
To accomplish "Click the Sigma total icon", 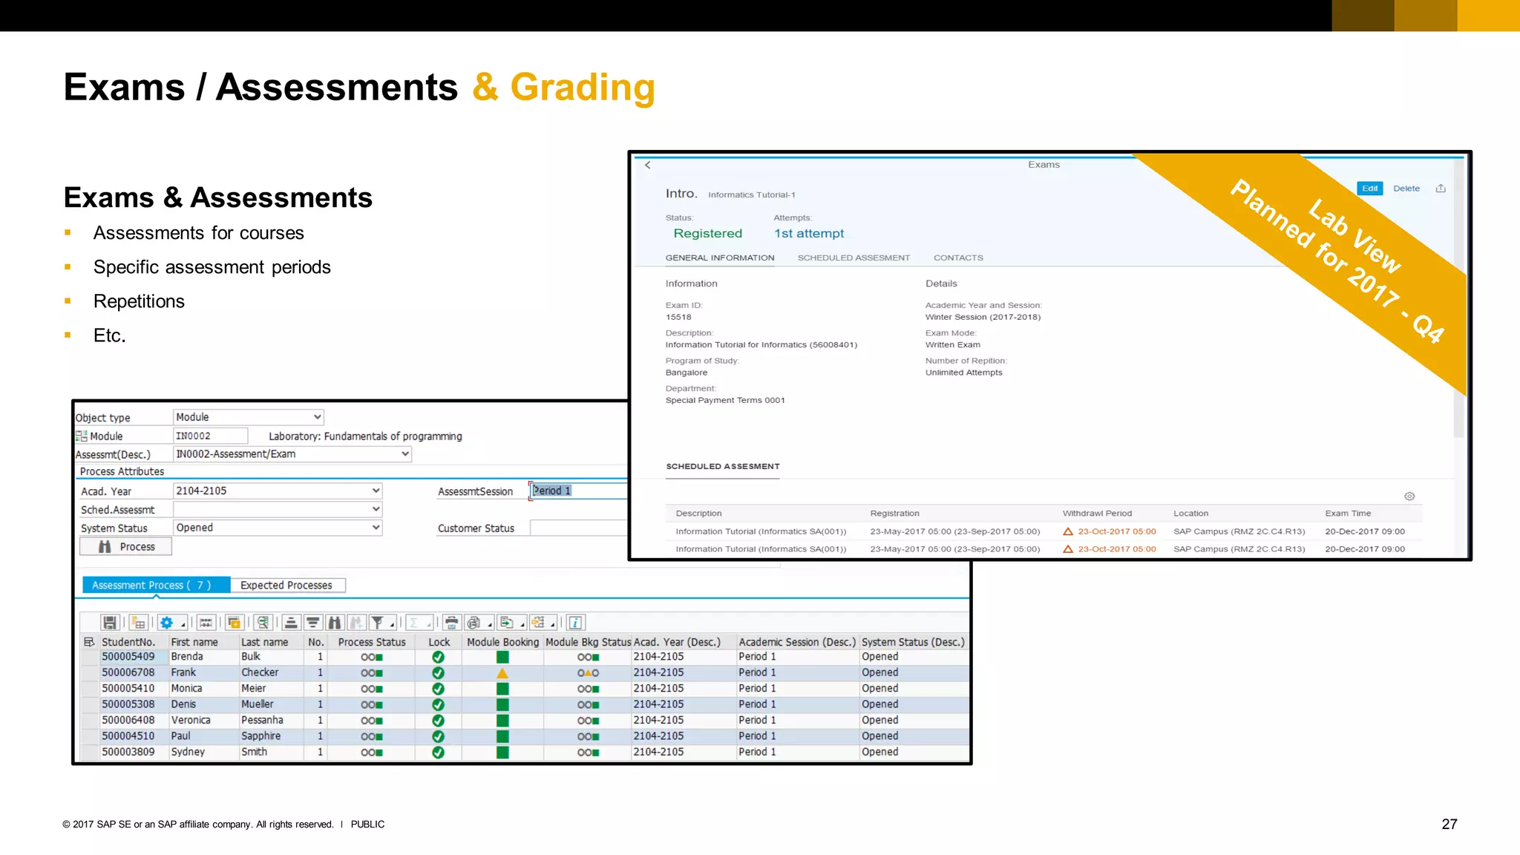I will click(413, 622).
